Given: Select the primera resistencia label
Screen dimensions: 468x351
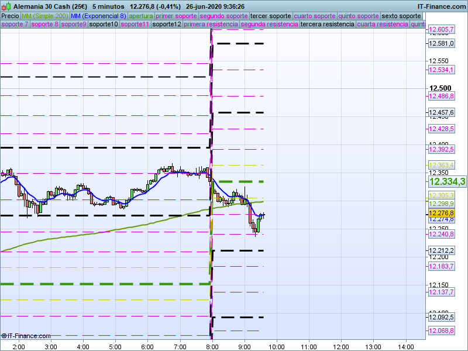Looking at the screenshot, I should point(211,25).
